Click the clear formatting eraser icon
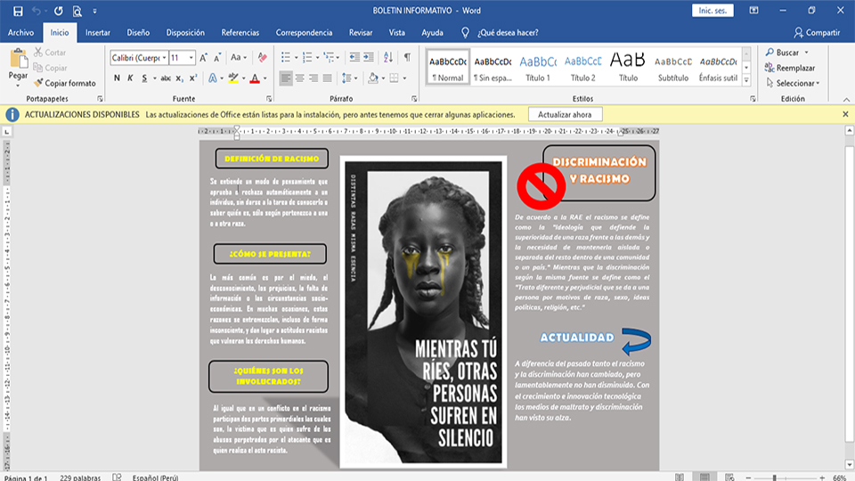This screenshot has height=481, width=855. [x=262, y=57]
